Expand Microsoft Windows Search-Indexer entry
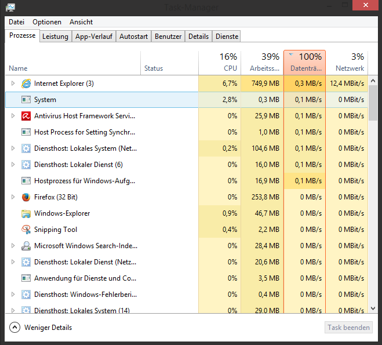This screenshot has height=345, width=382. (x=13, y=246)
